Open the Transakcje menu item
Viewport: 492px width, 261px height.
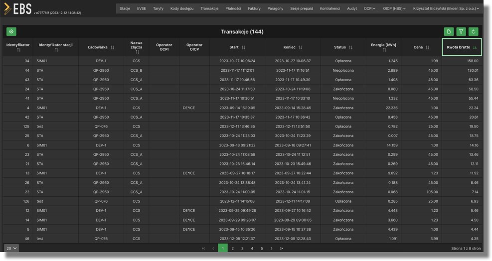pyautogui.click(x=209, y=8)
